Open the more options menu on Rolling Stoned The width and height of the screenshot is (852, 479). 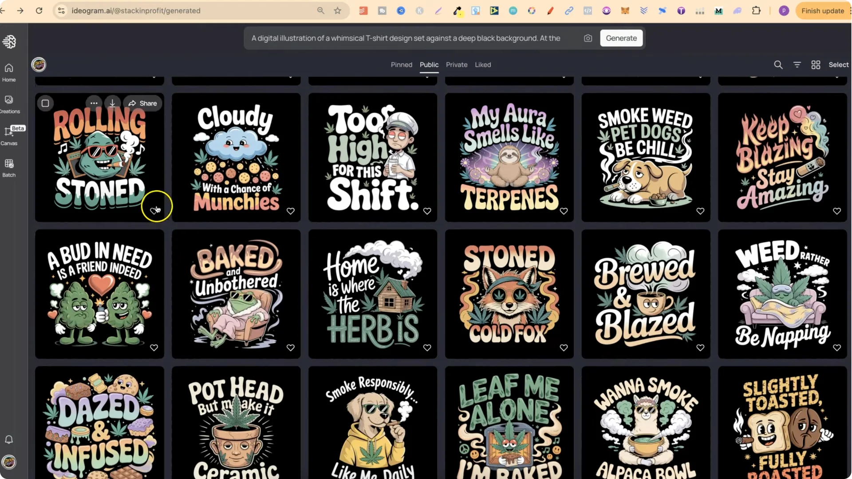tap(94, 103)
